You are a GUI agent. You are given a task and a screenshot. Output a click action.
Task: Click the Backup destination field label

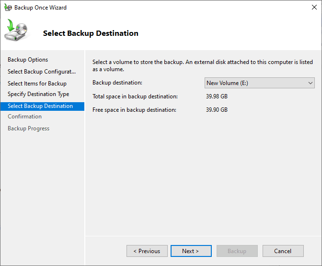point(117,83)
